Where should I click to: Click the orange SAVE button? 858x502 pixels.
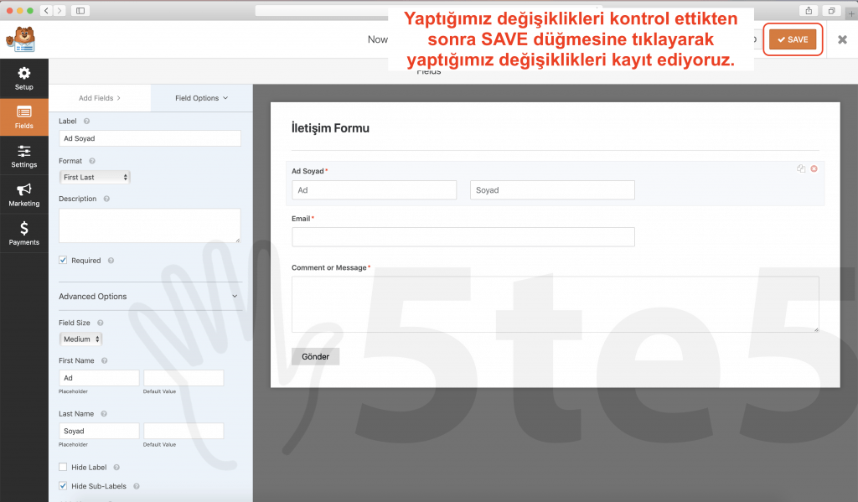click(792, 39)
